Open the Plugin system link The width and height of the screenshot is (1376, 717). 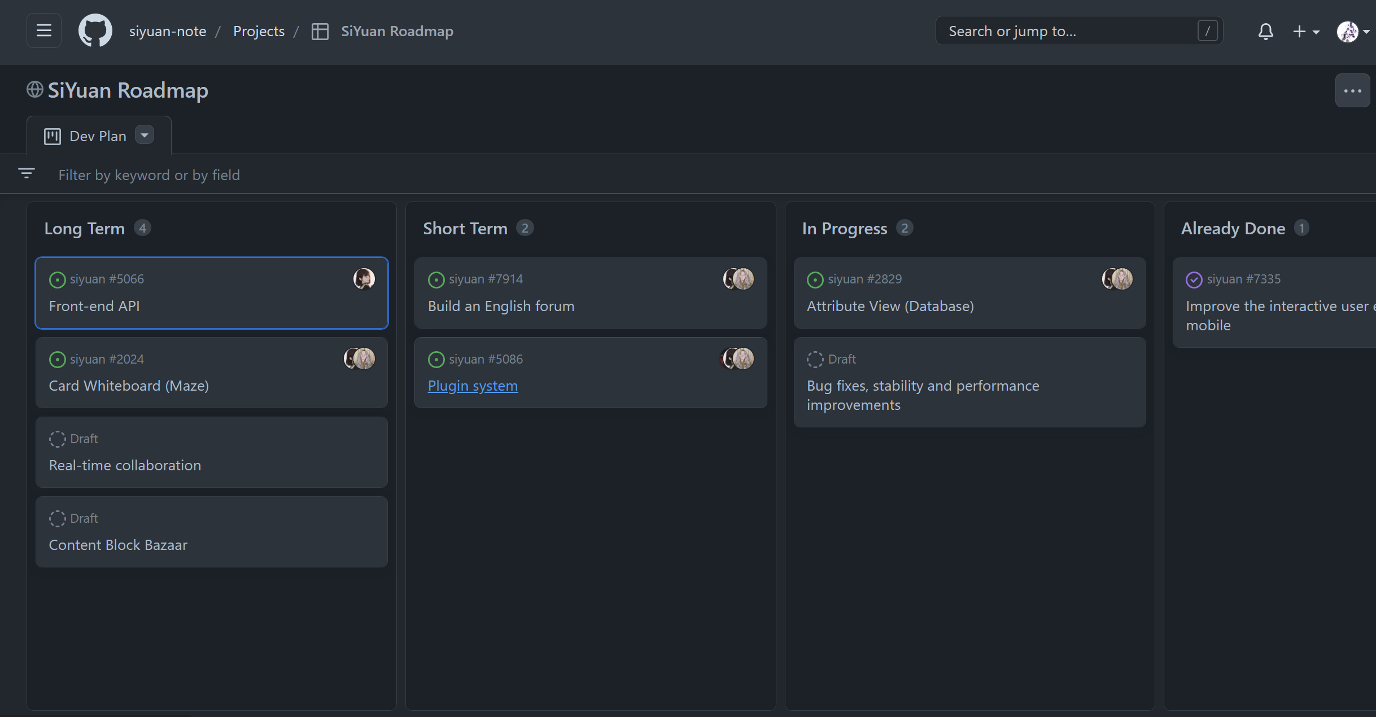point(473,386)
